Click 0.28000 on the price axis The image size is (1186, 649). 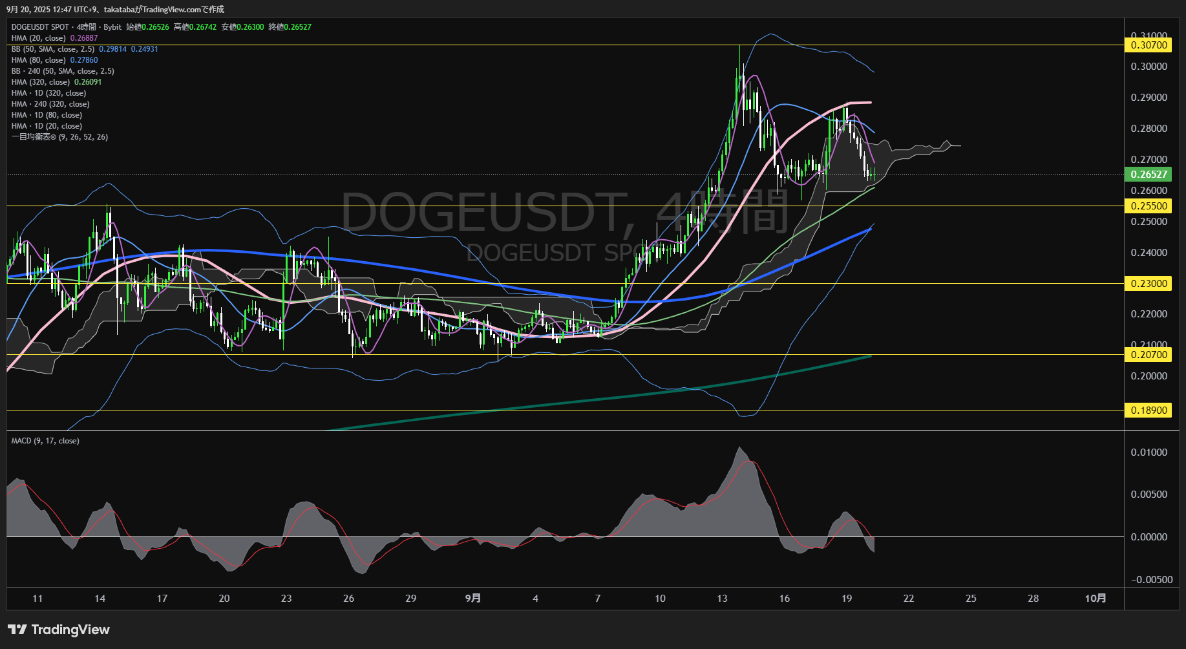[x=1149, y=129]
